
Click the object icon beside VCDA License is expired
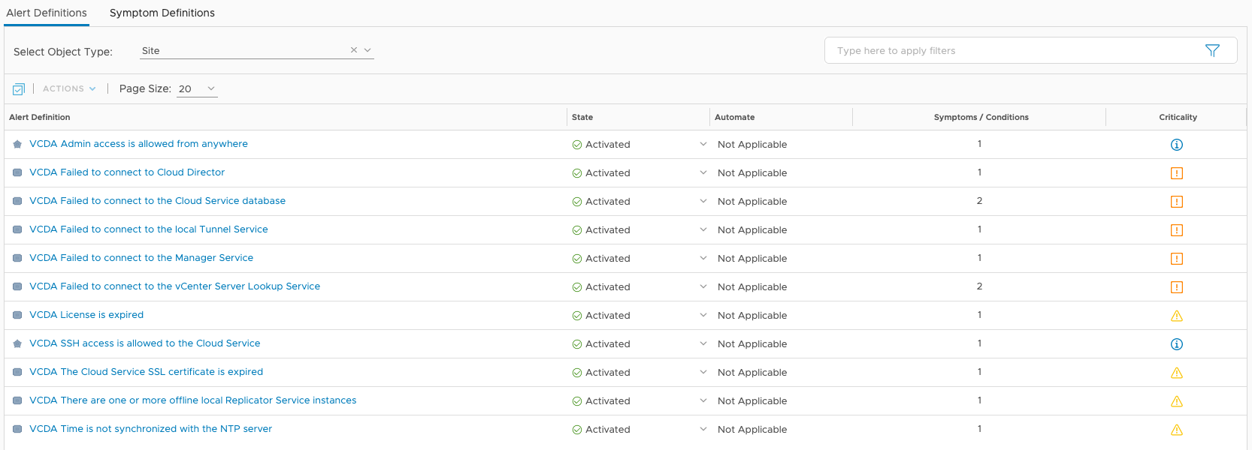(17, 315)
